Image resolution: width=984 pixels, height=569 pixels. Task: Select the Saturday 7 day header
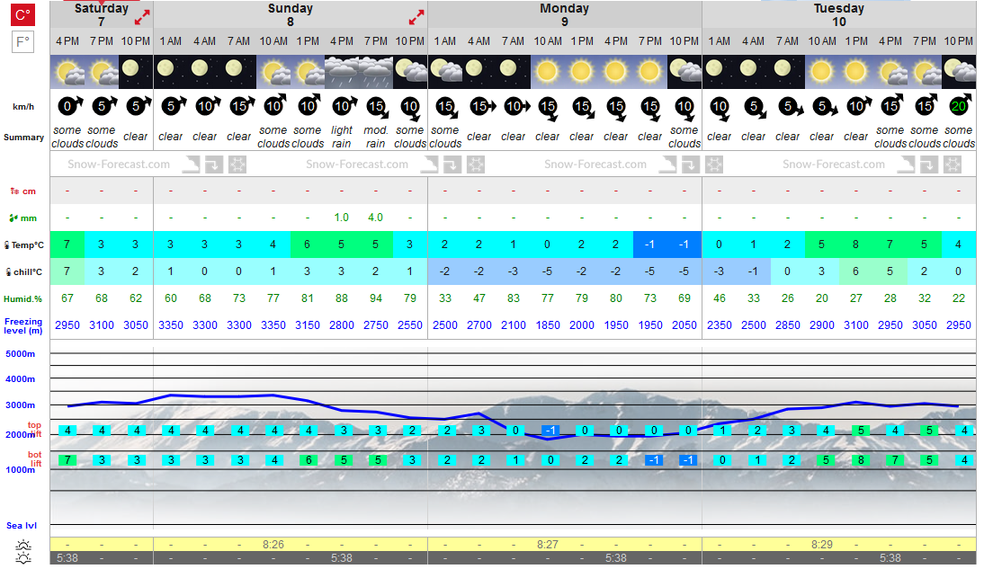(x=101, y=14)
